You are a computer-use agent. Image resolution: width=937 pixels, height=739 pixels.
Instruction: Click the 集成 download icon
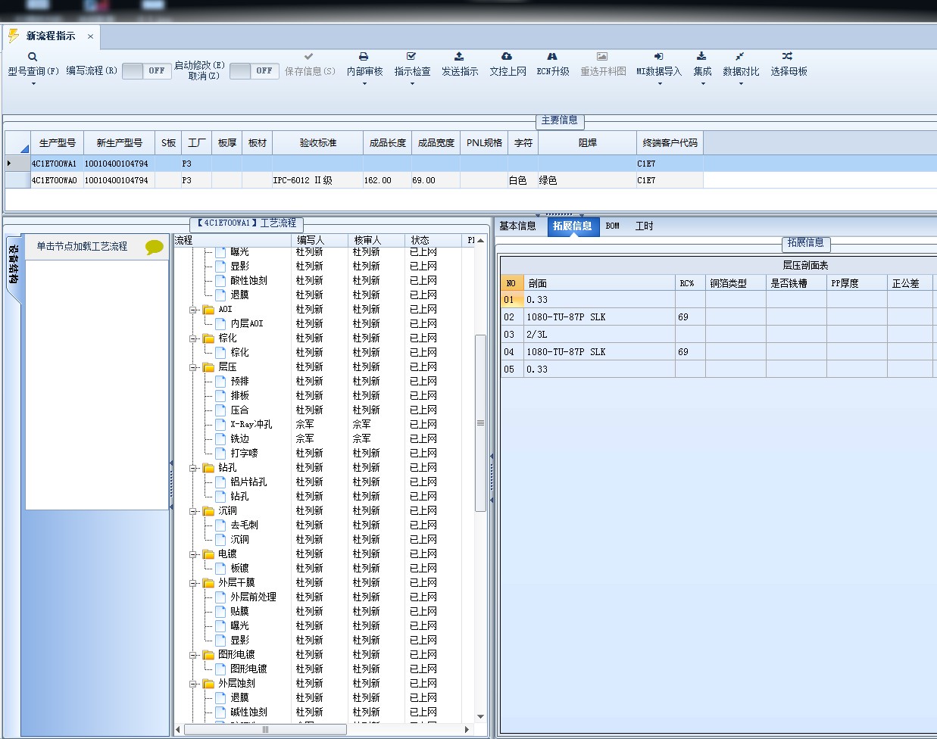pos(701,57)
